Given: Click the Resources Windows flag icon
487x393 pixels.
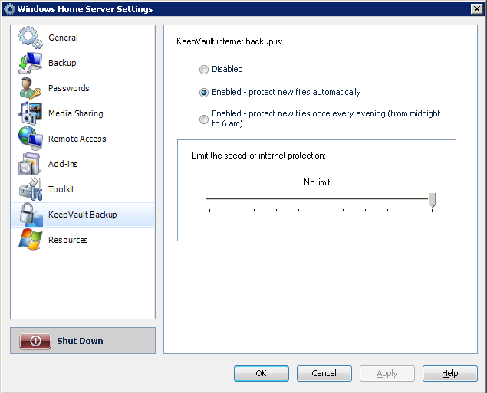Looking at the screenshot, I should pos(30,240).
